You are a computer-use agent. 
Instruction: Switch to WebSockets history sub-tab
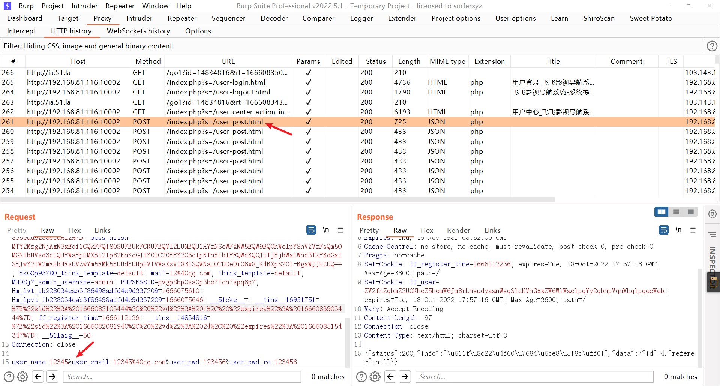(x=138, y=31)
